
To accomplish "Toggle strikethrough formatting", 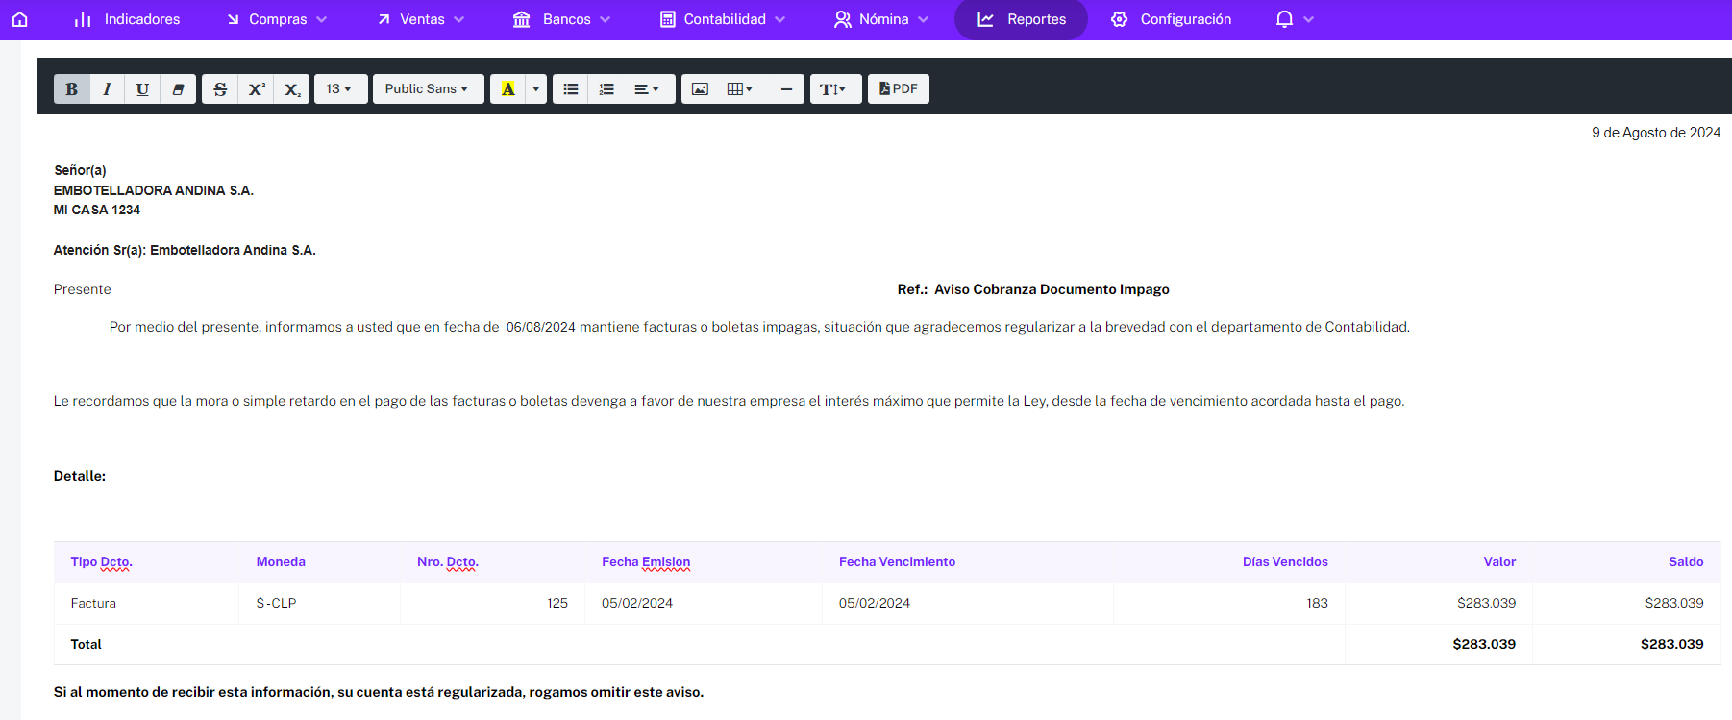I will (220, 89).
